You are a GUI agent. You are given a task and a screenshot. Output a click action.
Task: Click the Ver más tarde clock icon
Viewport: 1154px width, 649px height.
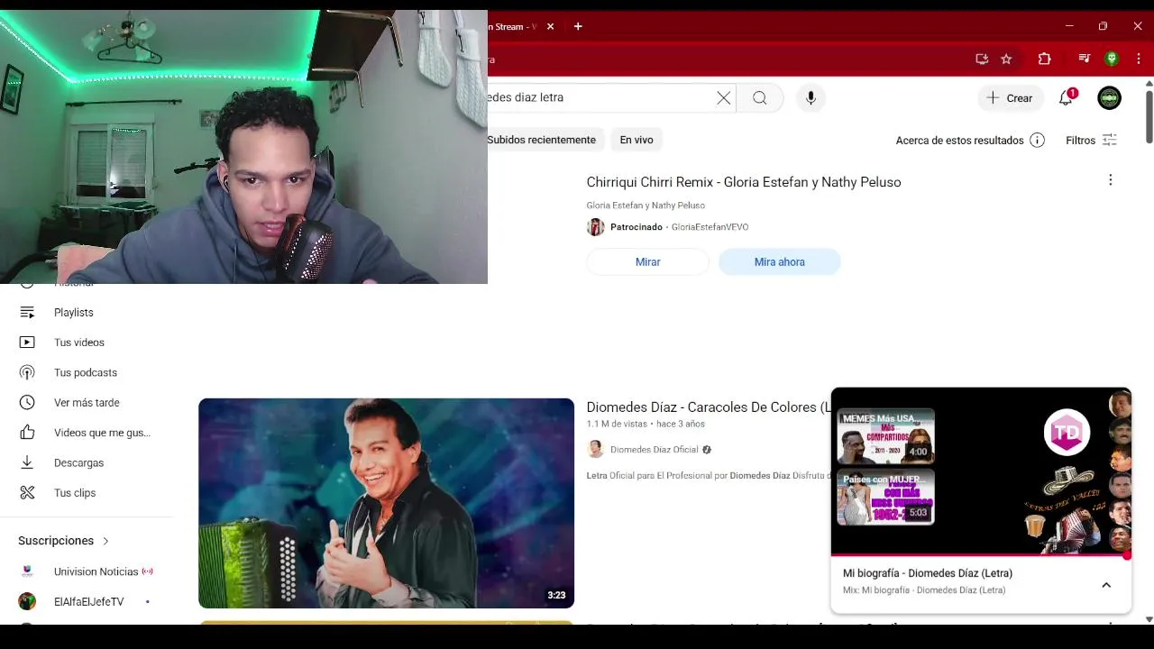(x=27, y=403)
